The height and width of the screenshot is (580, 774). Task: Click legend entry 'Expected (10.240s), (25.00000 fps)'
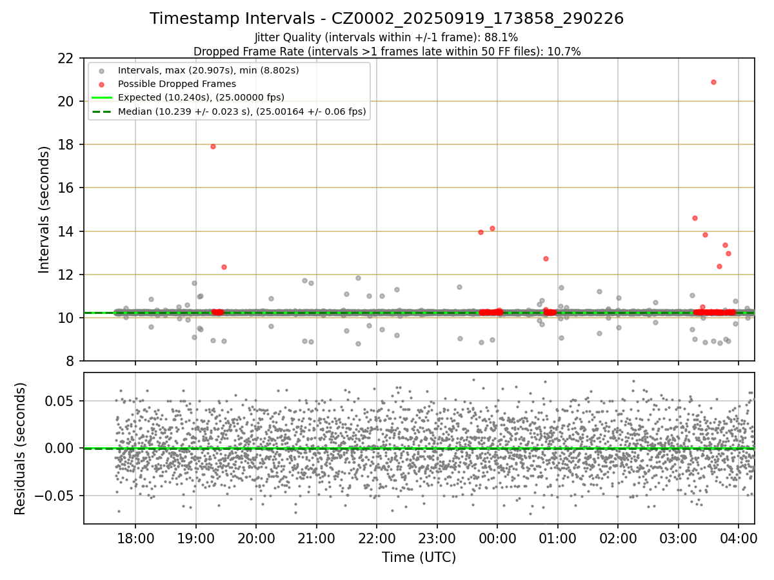(x=201, y=97)
